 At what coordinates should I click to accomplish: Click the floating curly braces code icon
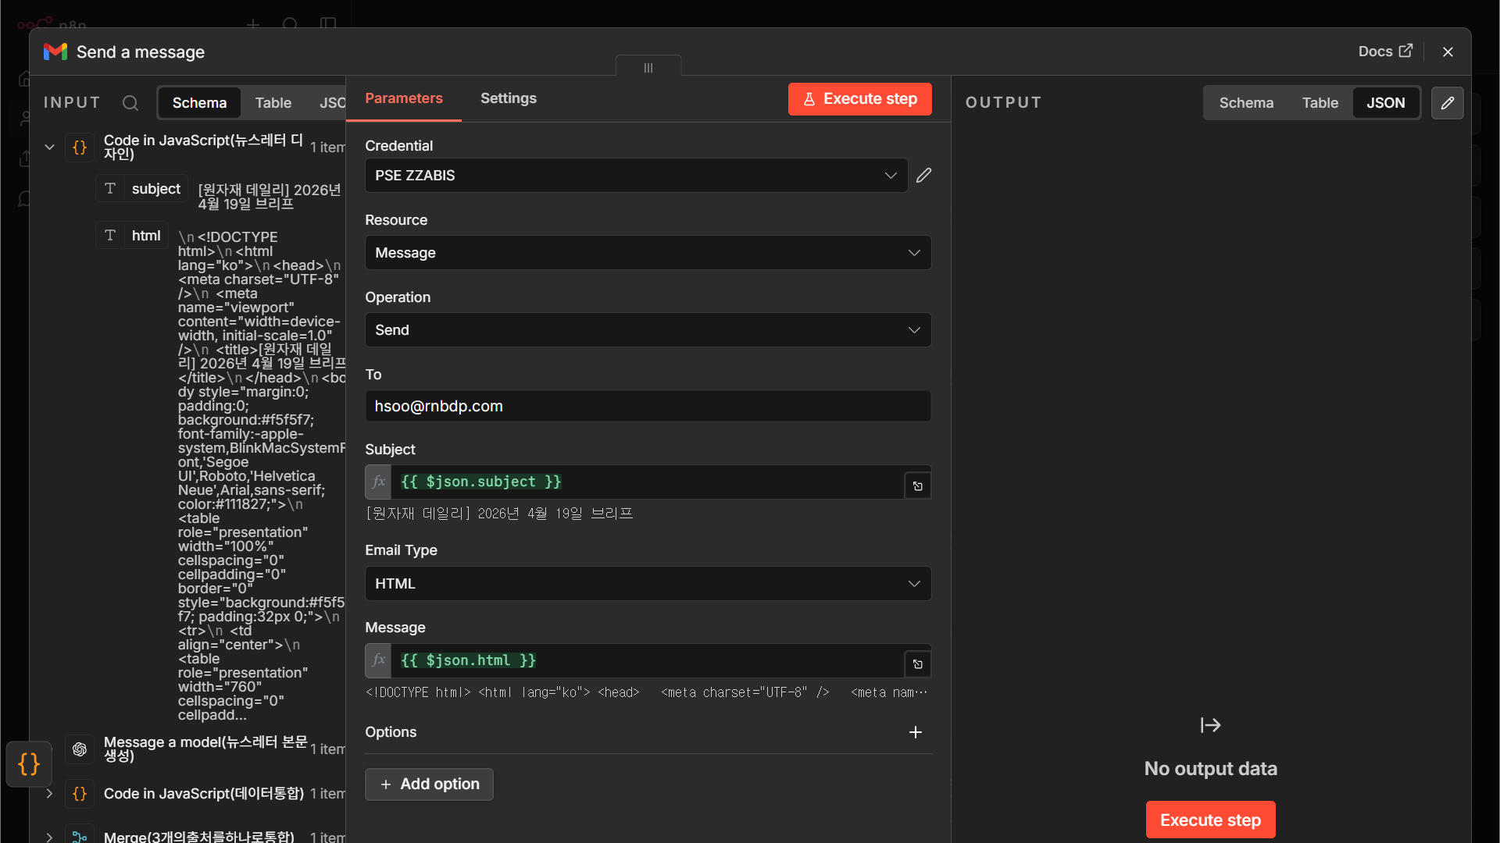click(x=29, y=763)
